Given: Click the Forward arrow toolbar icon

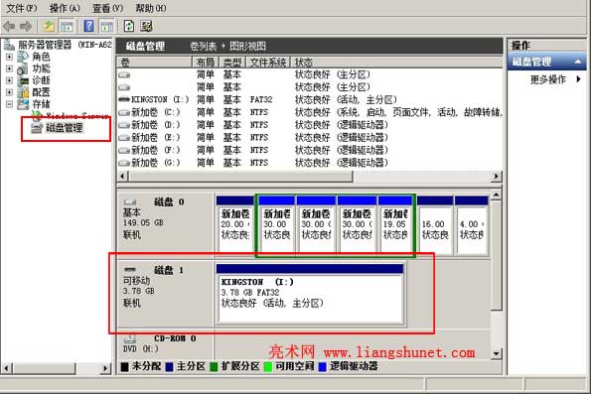Looking at the screenshot, I should click(x=26, y=26).
